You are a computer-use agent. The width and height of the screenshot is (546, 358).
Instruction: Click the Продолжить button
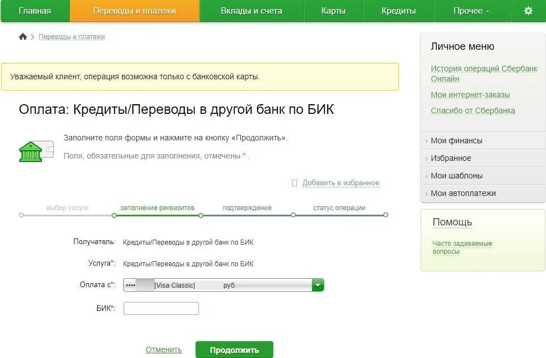click(234, 350)
